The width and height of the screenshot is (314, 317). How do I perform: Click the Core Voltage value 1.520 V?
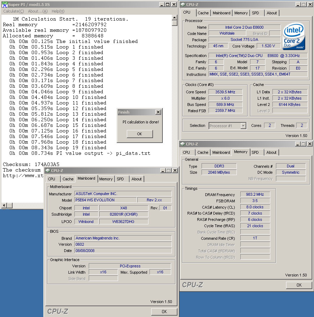(x=268, y=46)
